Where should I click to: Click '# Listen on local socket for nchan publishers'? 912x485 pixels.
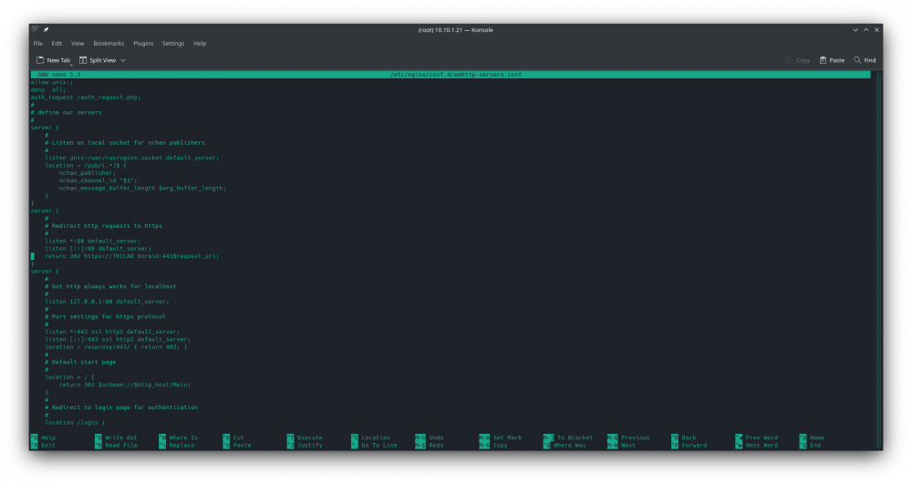click(x=124, y=142)
